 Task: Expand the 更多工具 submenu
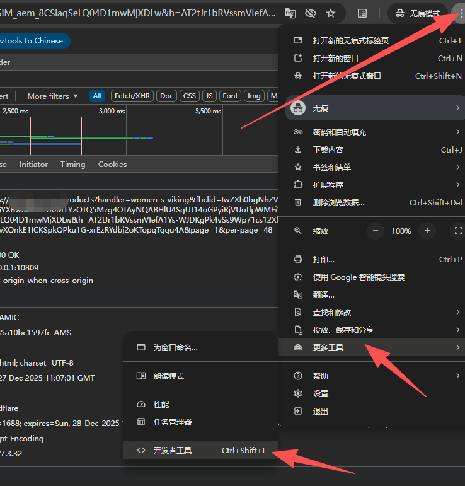[372, 347]
